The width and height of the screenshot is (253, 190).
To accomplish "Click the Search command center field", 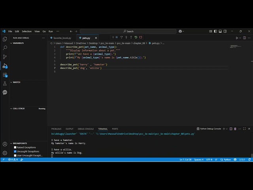I will 128,31.
